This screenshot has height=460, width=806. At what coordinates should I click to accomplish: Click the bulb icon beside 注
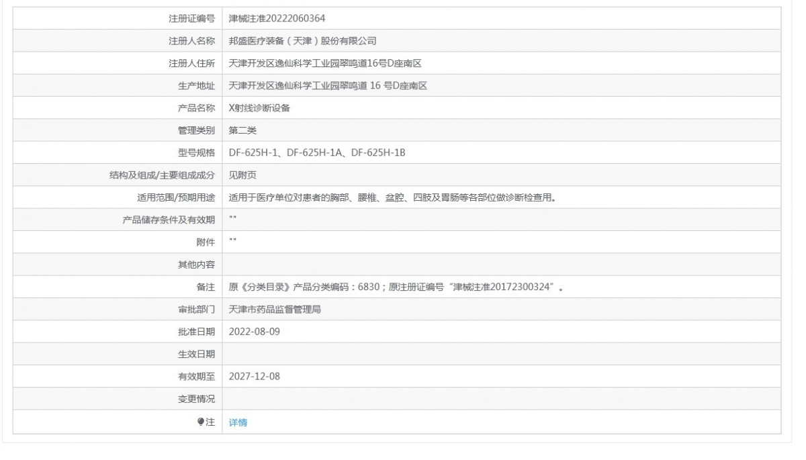click(x=200, y=422)
